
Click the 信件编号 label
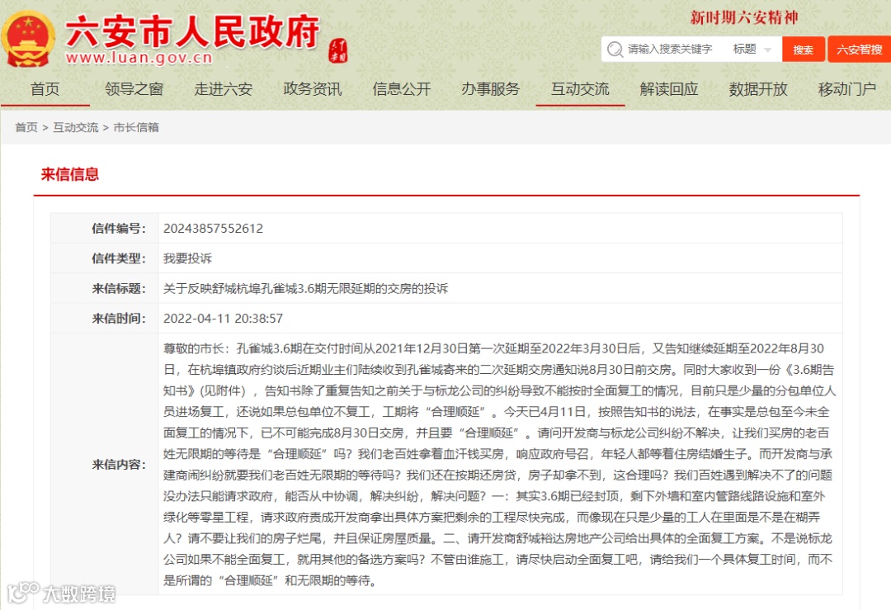tap(119, 229)
